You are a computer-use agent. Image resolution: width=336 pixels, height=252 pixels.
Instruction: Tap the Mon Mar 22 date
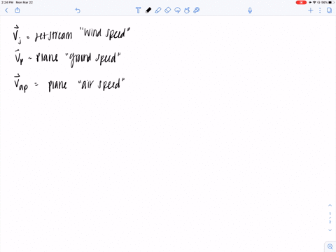24,2
